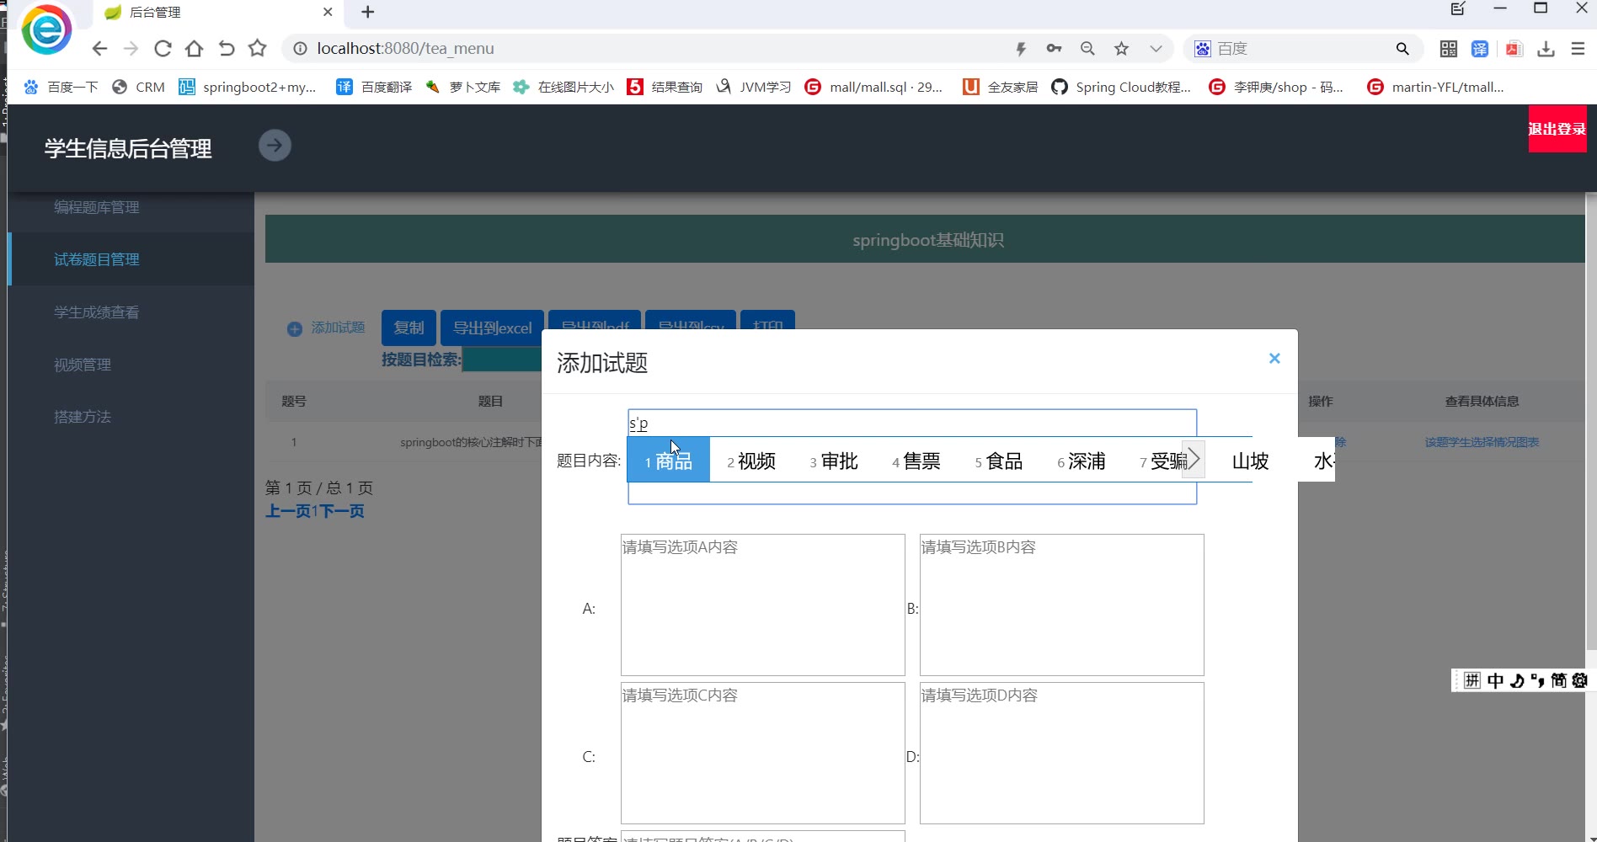Open the browser hamburger menu
The height and width of the screenshot is (842, 1597).
[1578, 49]
